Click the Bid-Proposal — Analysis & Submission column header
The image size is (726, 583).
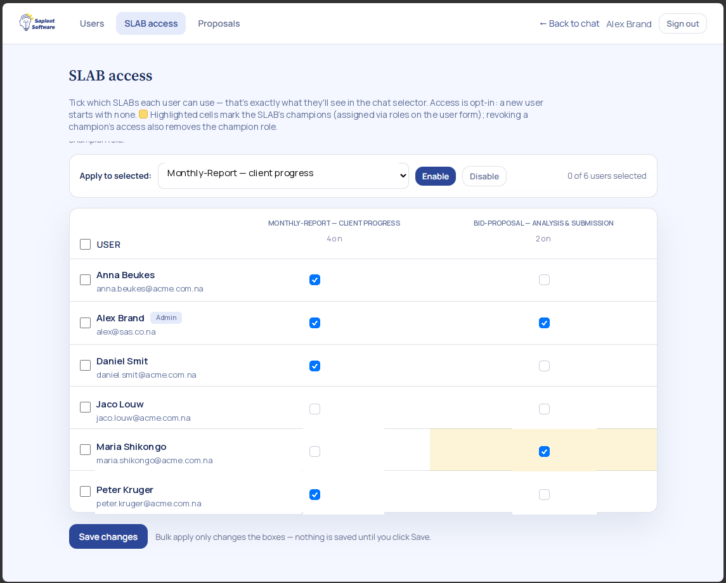(x=543, y=223)
